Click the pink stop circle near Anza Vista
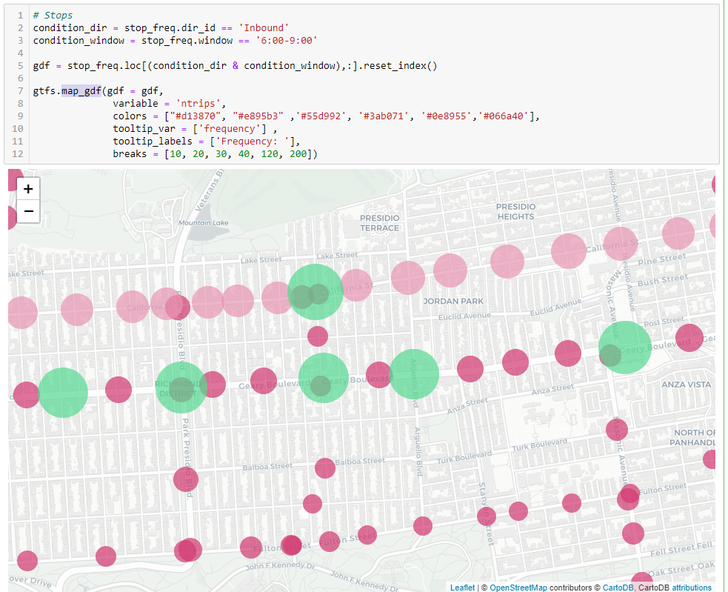This screenshot has width=728, height=592. click(689, 336)
